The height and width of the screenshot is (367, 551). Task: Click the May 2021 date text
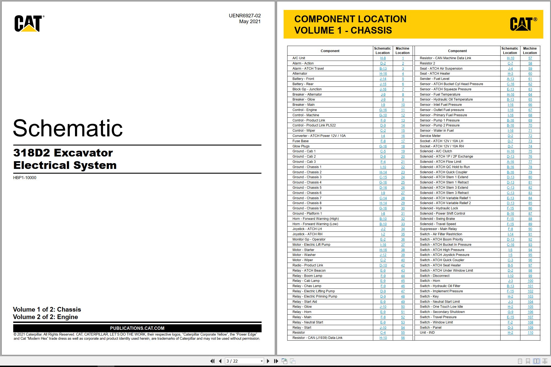click(x=250, y=21)
